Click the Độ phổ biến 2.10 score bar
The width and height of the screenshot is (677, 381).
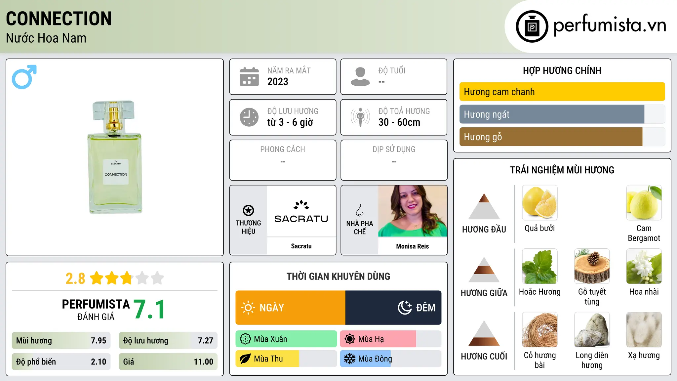pyautogui.click(x=61, y=361)
